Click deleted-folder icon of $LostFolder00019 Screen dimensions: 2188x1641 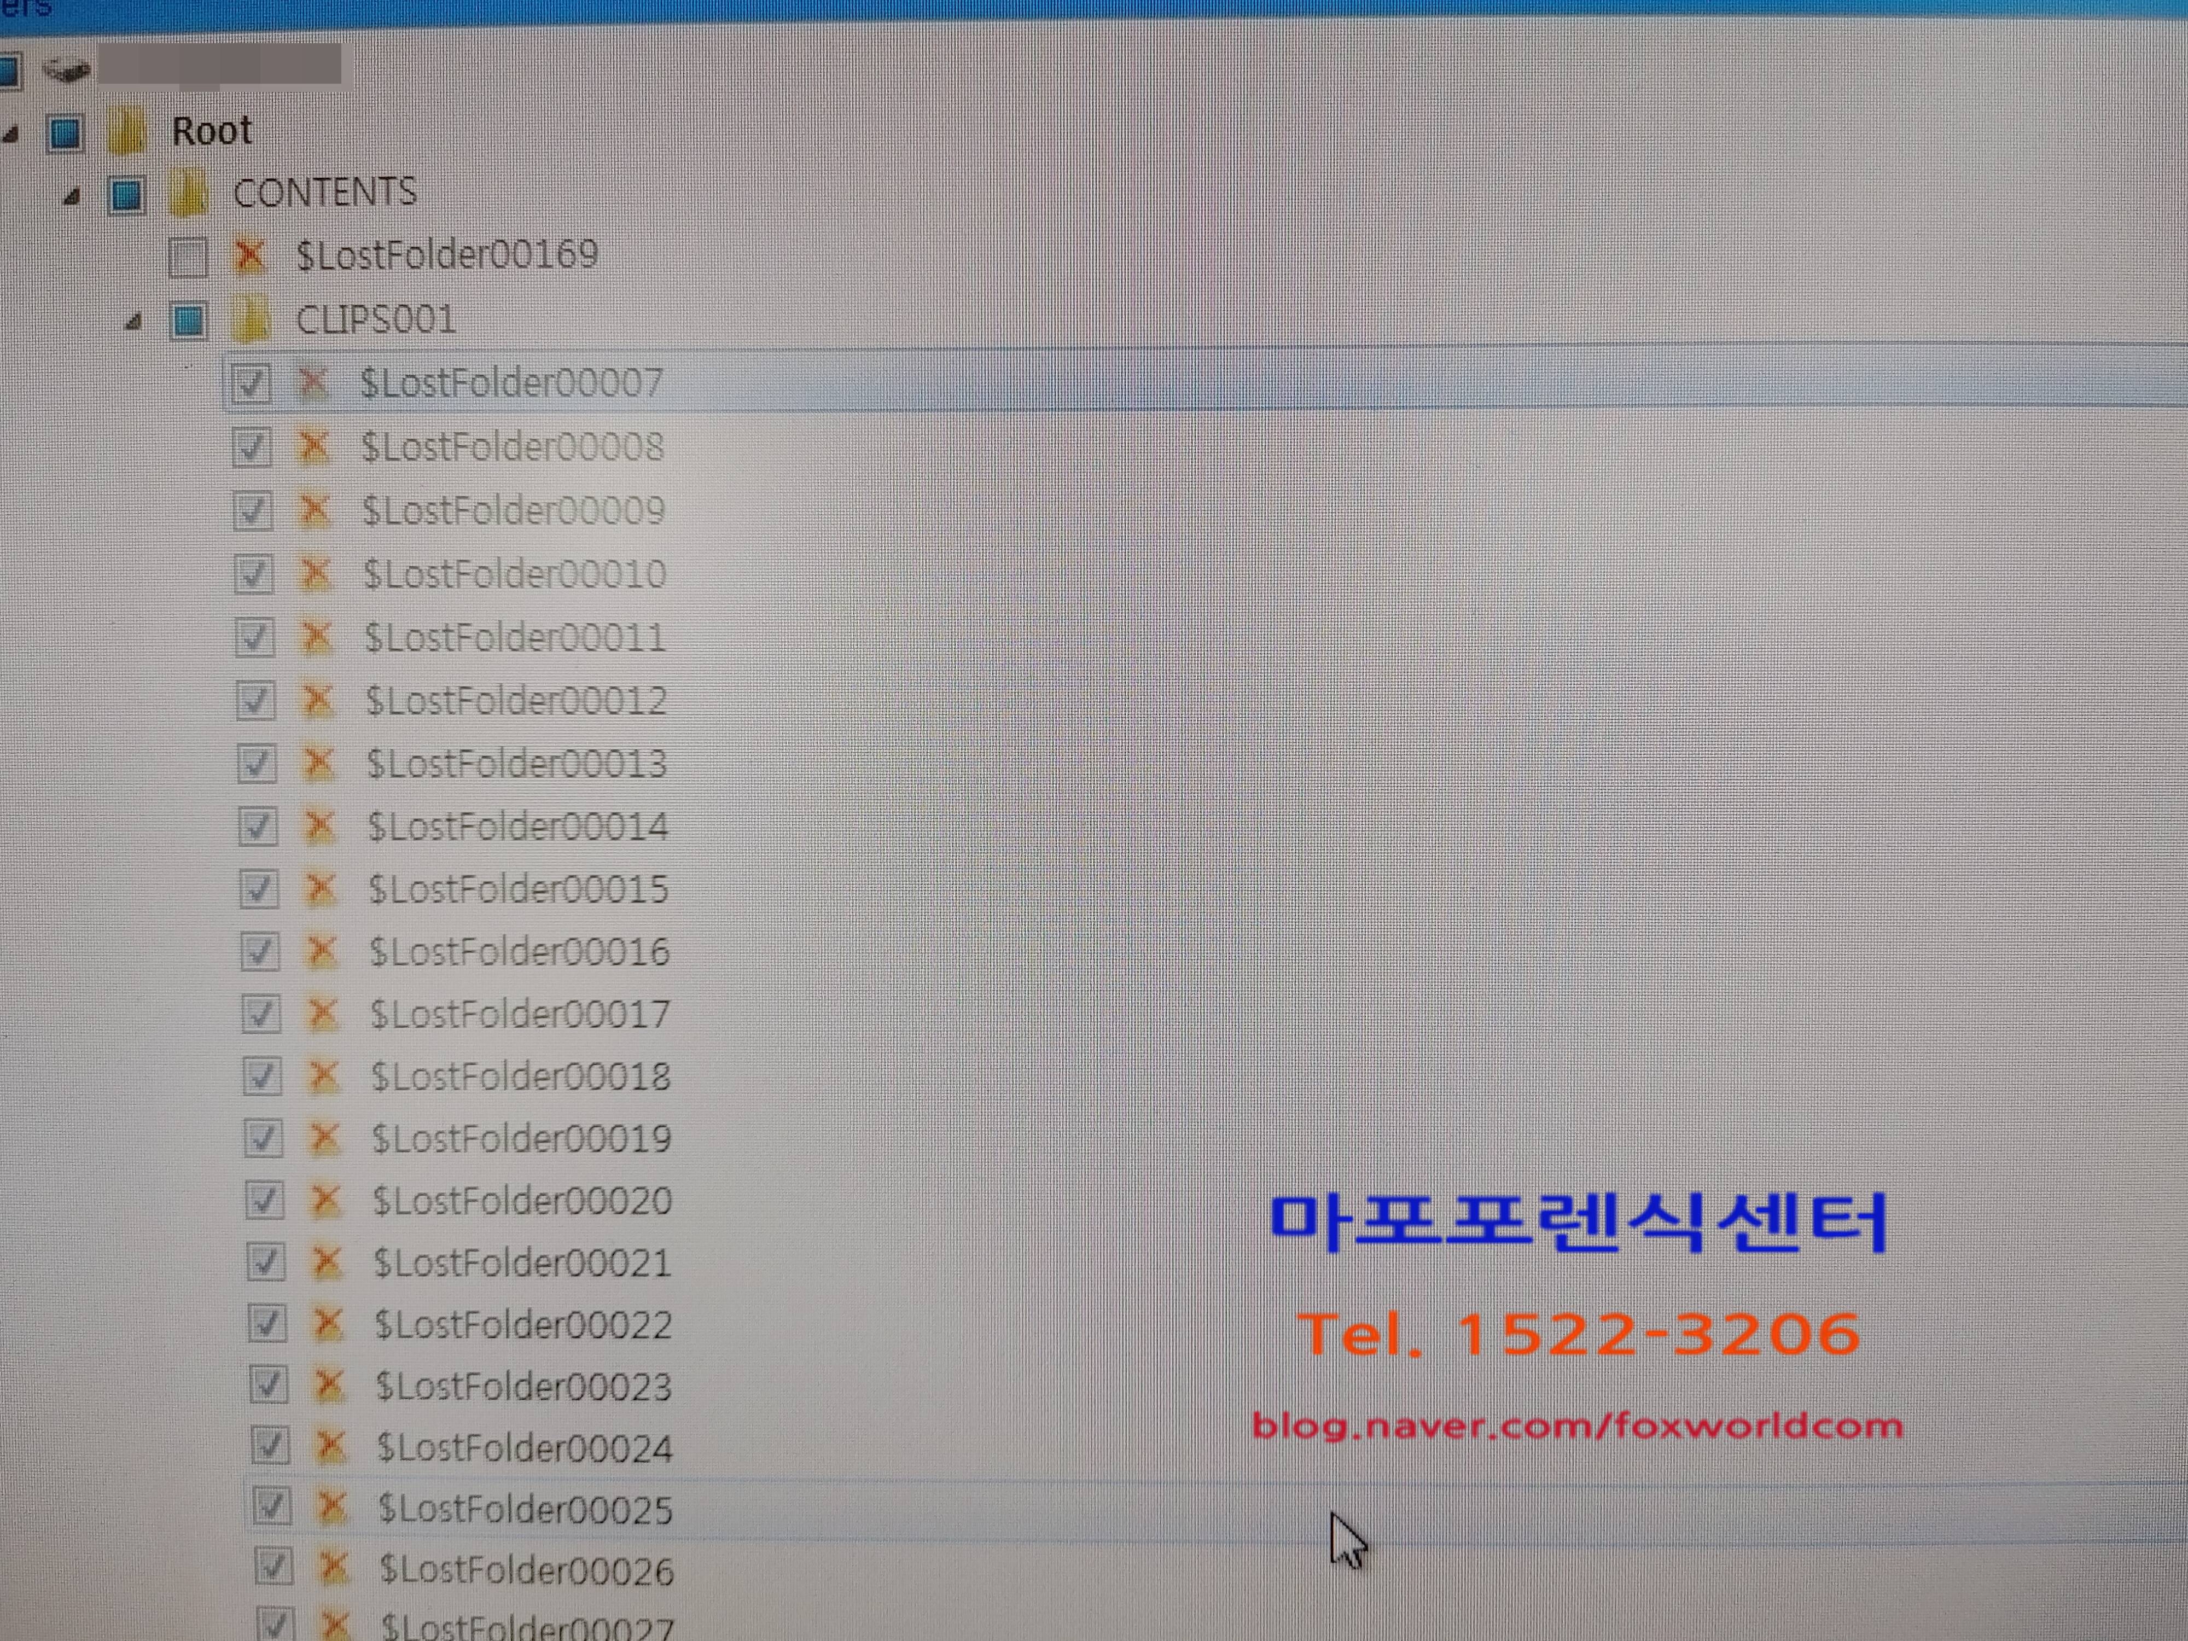pos(324,1138)
